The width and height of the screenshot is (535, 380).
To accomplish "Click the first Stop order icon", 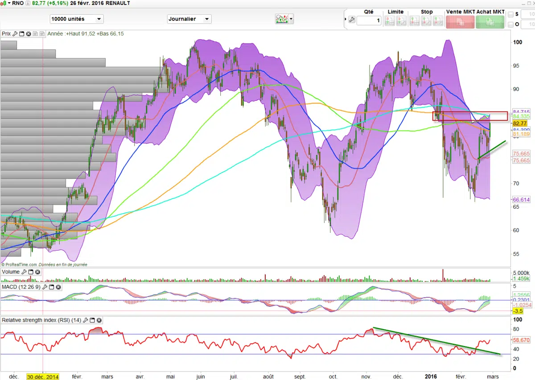I will 415,21.
